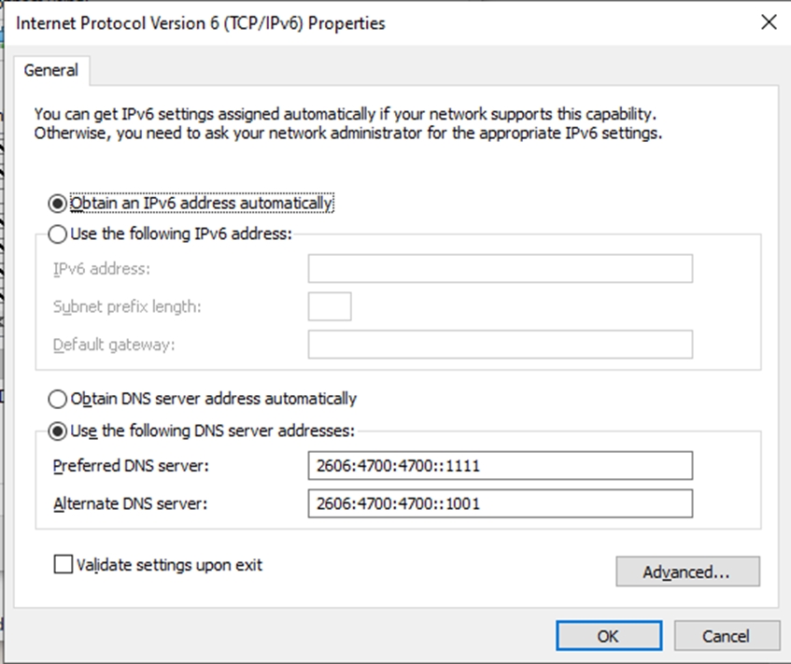
Task: Open the Advanced settings dialog
Action: [x=687, y=572]
